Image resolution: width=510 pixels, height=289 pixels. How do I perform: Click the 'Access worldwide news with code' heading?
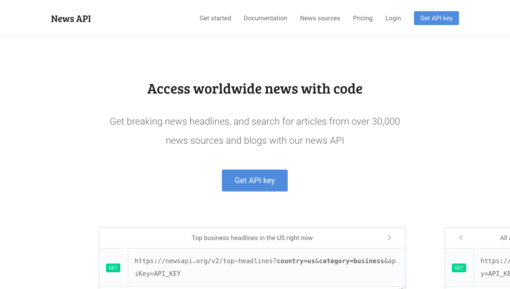coord(255,89)
